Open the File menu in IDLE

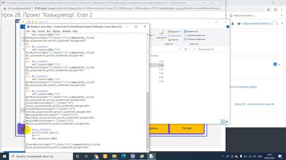coord(28,31)
